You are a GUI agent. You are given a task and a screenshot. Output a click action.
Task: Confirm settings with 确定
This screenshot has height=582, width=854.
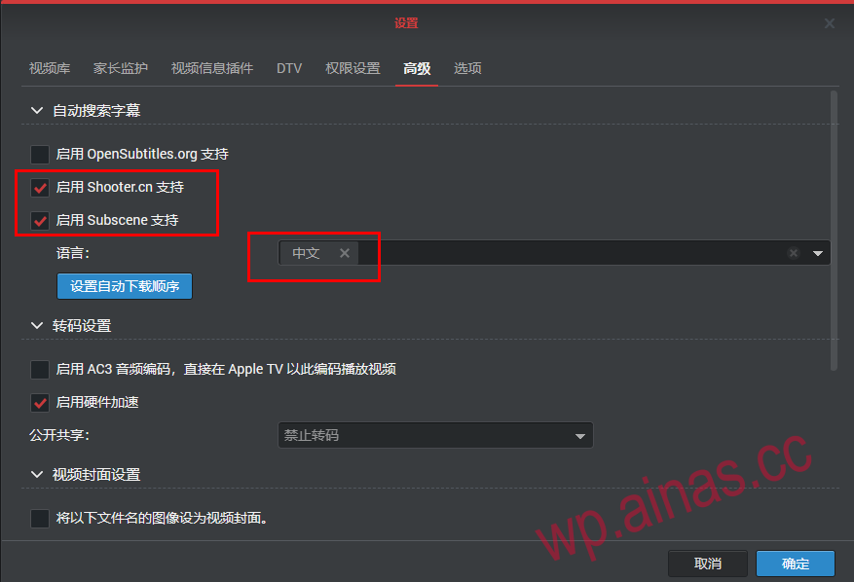[796, 564]
